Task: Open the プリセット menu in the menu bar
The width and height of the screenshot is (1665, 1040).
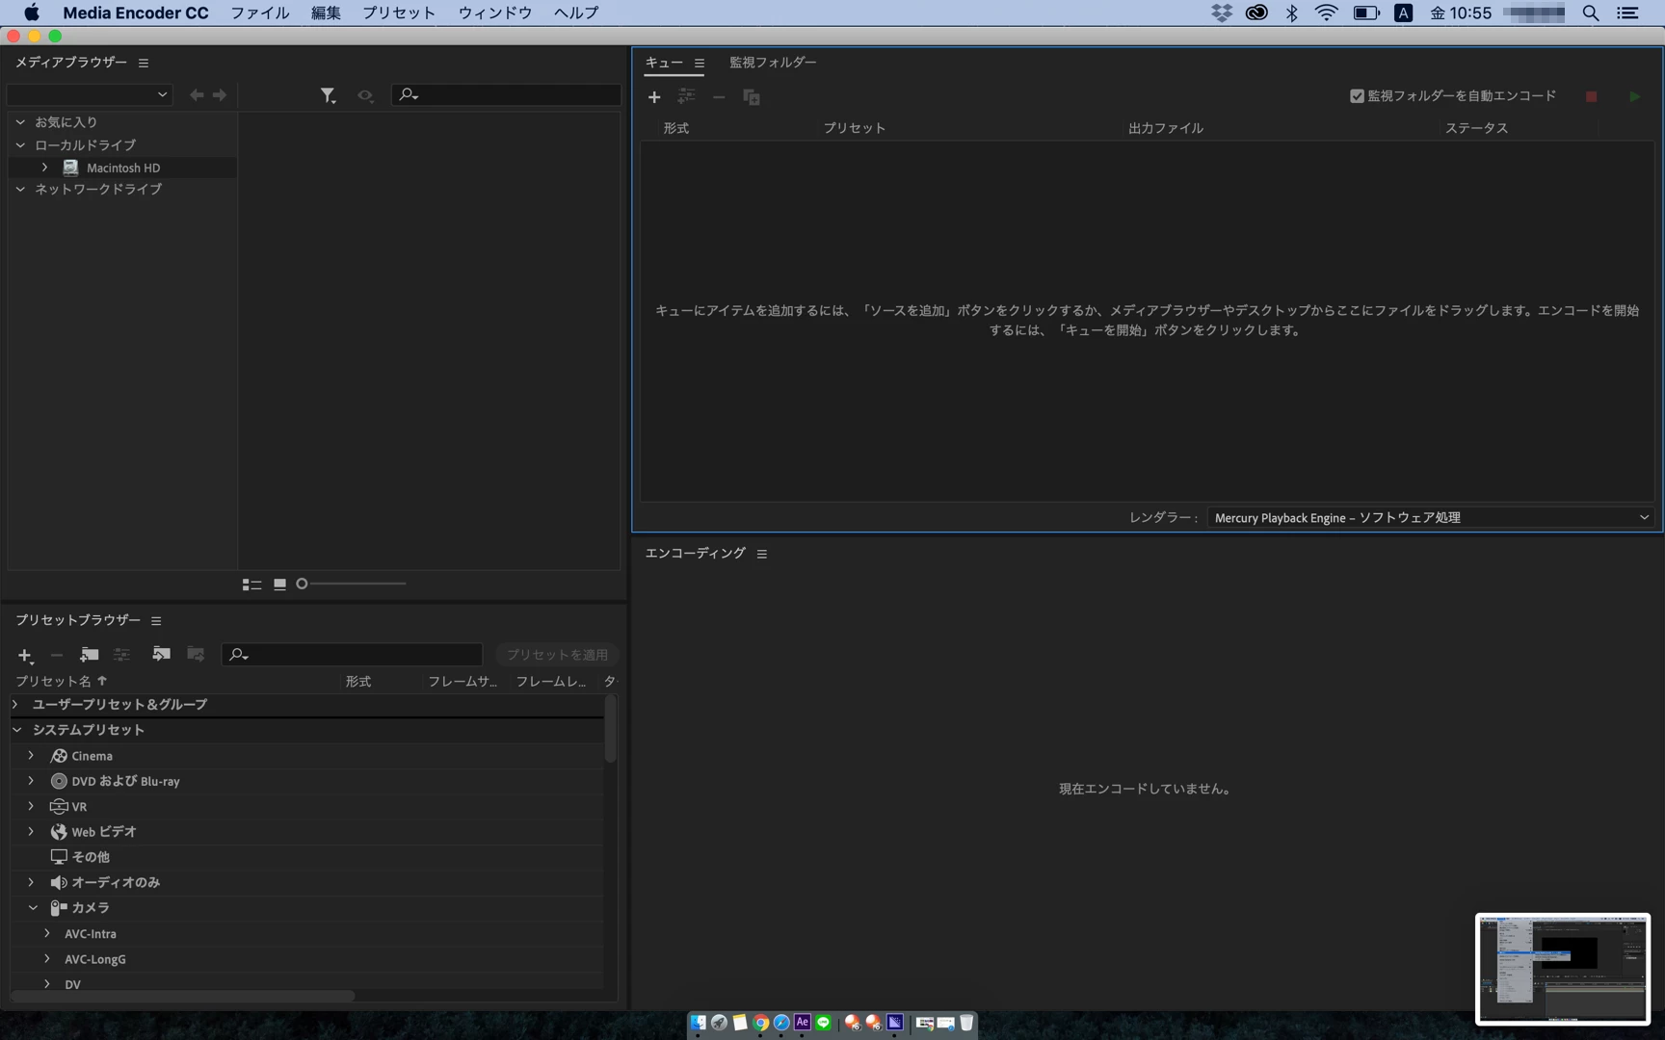Action: click(399, 13)
